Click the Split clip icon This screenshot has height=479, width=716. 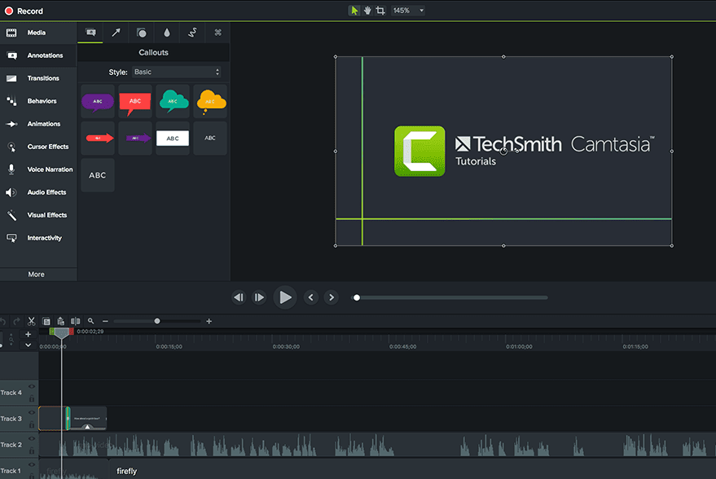point(75,322)
